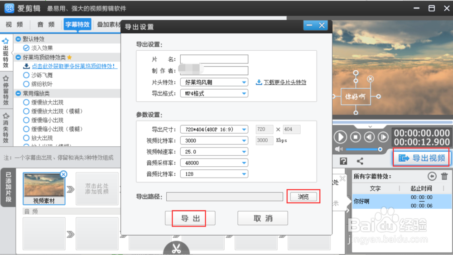Switch to 字幕特效 tab
The width and height of the screenshot is (453, 255).
coord(77,24)
